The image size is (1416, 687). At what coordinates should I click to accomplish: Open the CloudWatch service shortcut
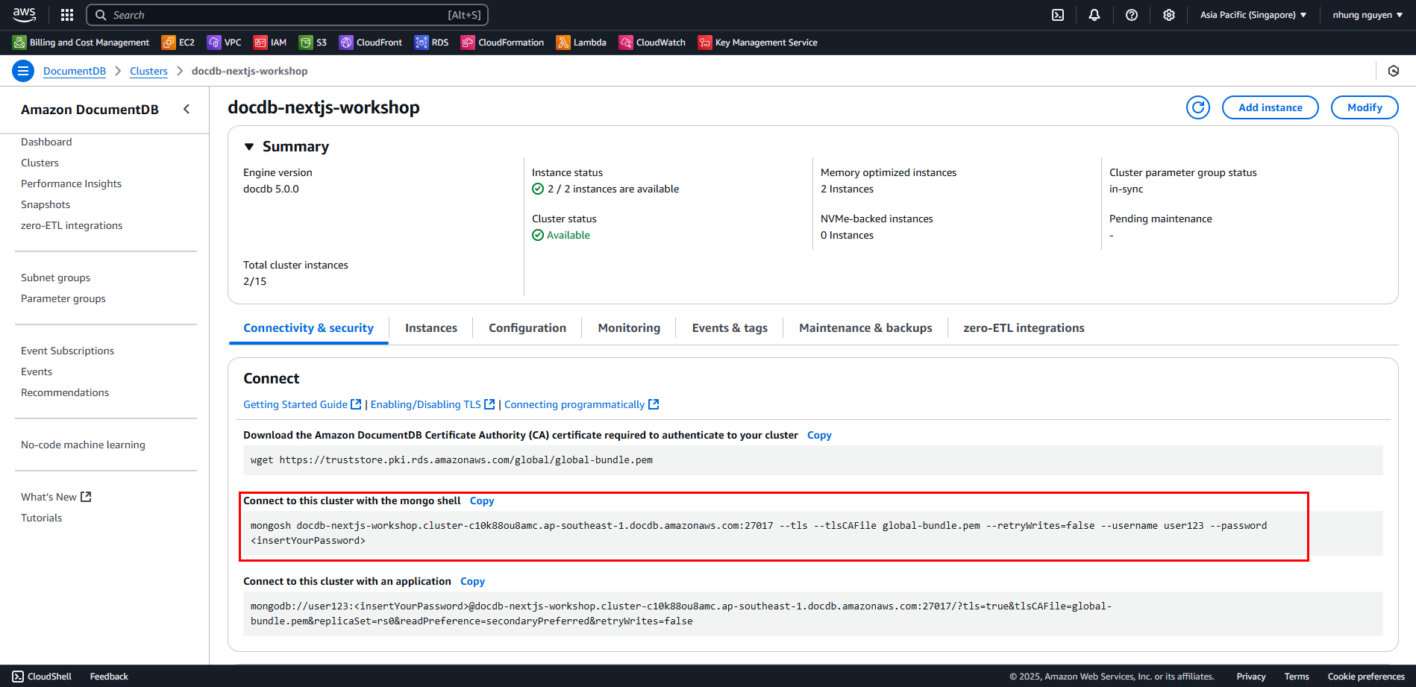(x=652, y=43)
